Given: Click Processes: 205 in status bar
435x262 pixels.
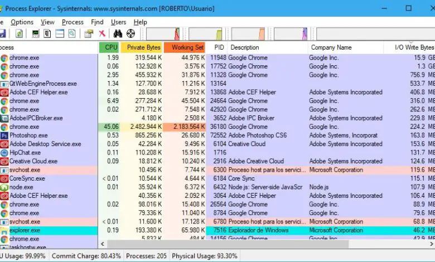Looking at the screenshot, I should tap(146, 256).
